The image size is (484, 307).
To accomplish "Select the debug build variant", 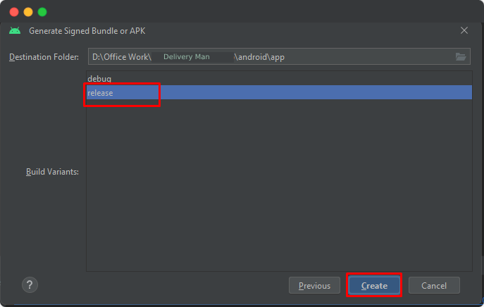I will click(x=99, y=78).
